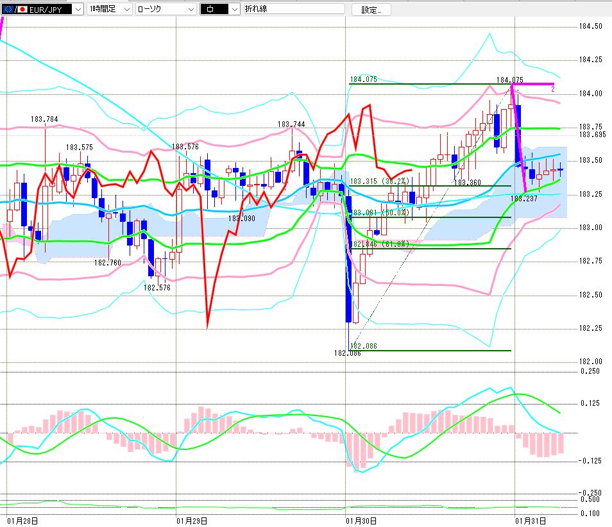Open the ローソク chart type dropdown
612x527 pixels.
pos(191,9)
